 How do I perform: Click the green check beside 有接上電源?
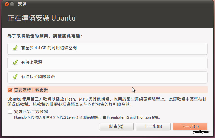point(15,63)
